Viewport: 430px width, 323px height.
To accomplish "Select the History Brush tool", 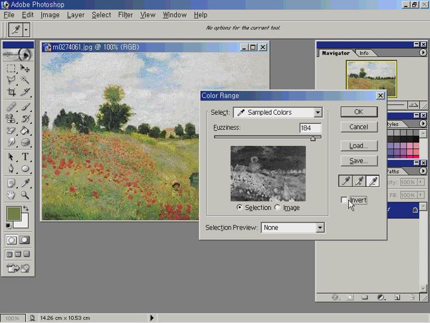I will pos(25,118).
